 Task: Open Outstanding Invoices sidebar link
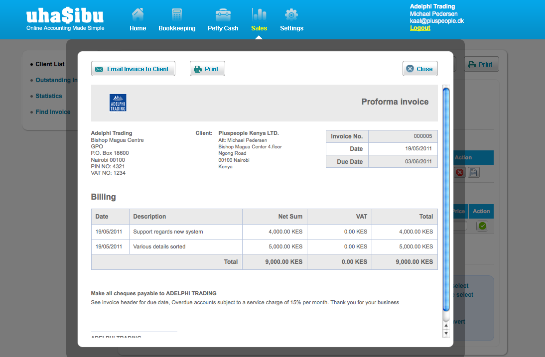pos(56,80)
